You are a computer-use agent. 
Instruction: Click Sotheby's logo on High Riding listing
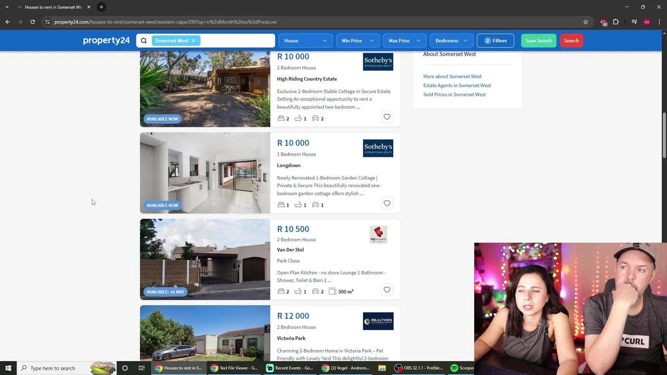(x=378, y=61)
